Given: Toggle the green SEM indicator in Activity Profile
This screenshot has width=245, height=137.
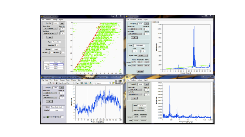Looking at the screenshot, I should (47, 117).
